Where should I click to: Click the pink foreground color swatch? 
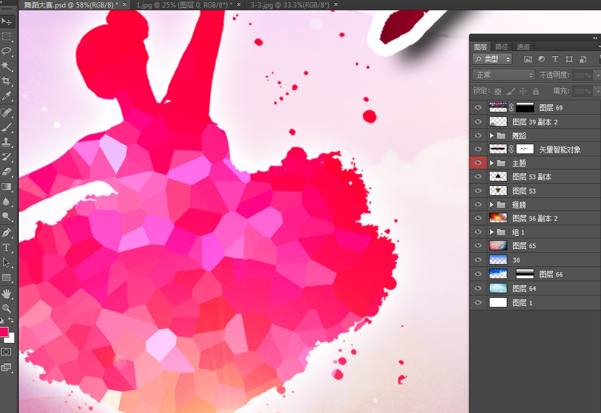point(4,332)
